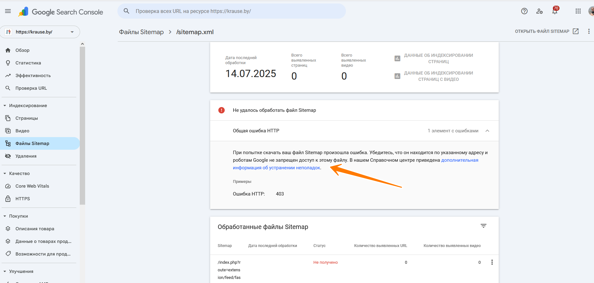Collapse the Общая ошибка HTTP section

[487, 131]
